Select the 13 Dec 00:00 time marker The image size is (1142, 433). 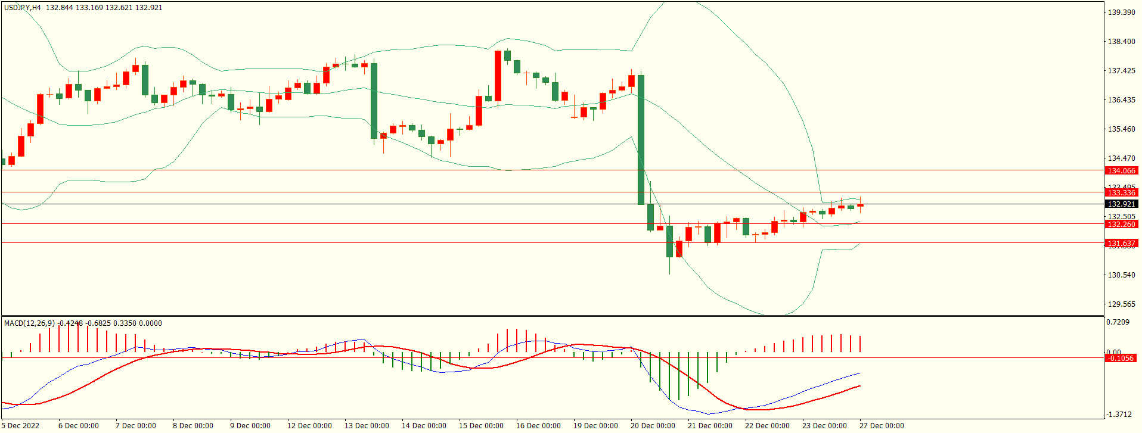coord(367,426)
